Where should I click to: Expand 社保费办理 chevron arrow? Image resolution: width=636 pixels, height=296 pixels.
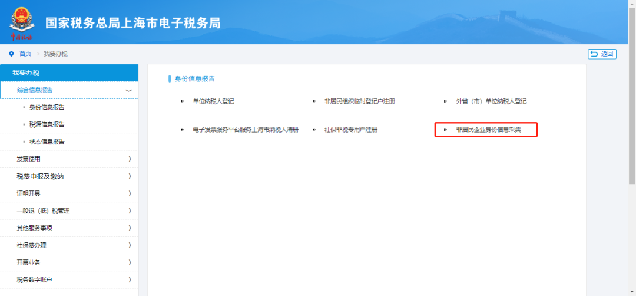click(x=130, y=245)
